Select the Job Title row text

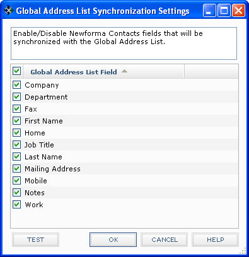tap(39, 145)
